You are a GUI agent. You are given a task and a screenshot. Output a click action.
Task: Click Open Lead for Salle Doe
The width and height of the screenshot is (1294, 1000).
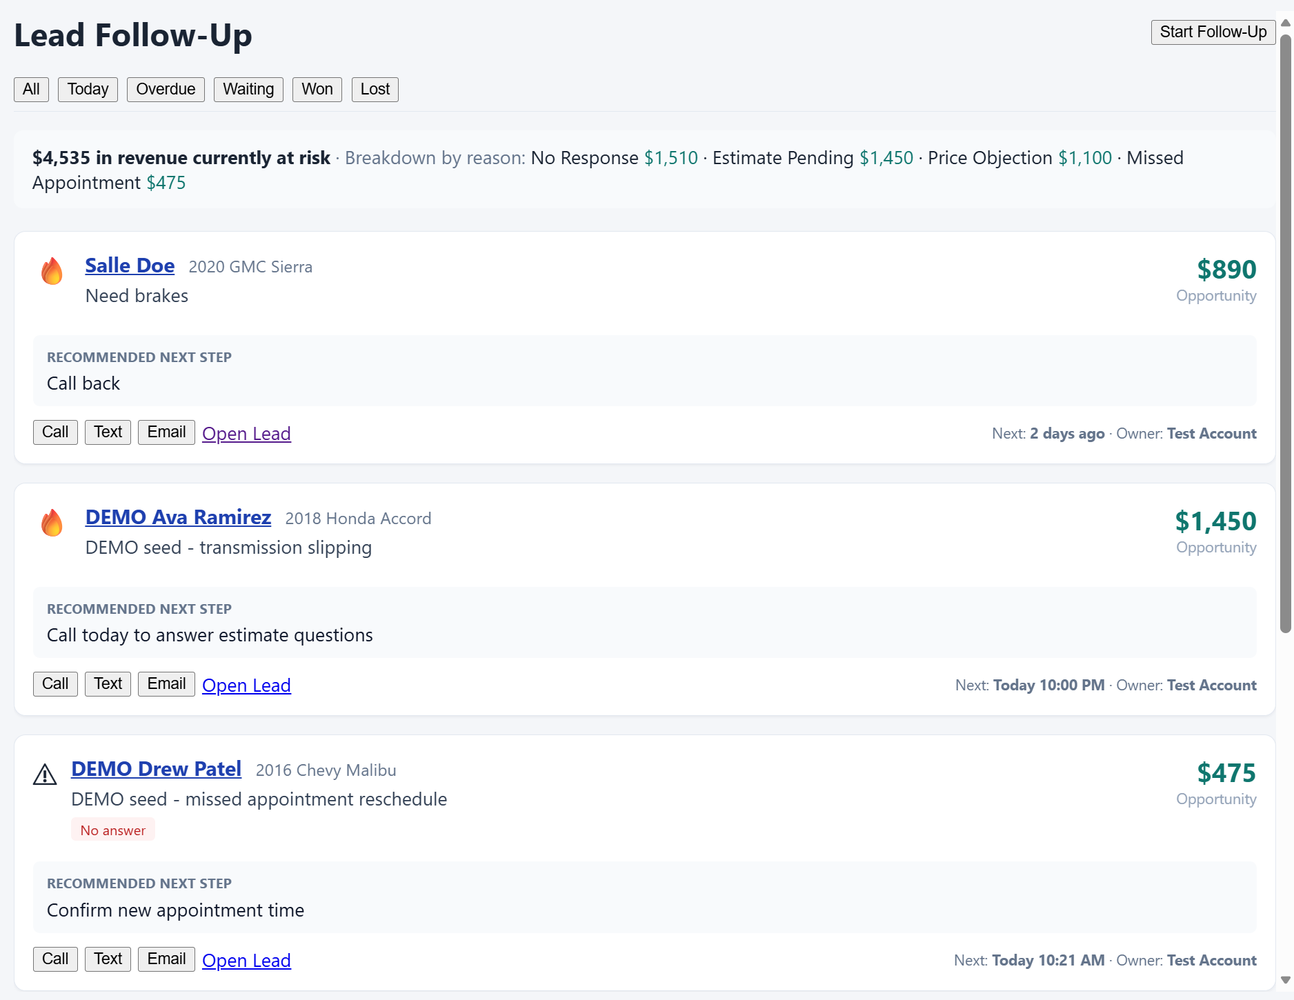(x=246, y=434)
